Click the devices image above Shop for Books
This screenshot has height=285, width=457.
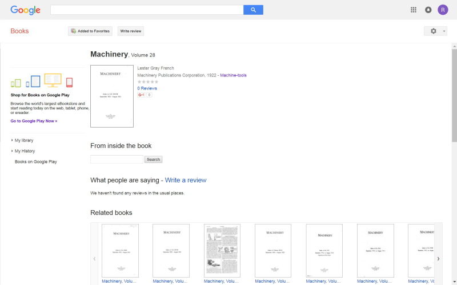point(42,80)
